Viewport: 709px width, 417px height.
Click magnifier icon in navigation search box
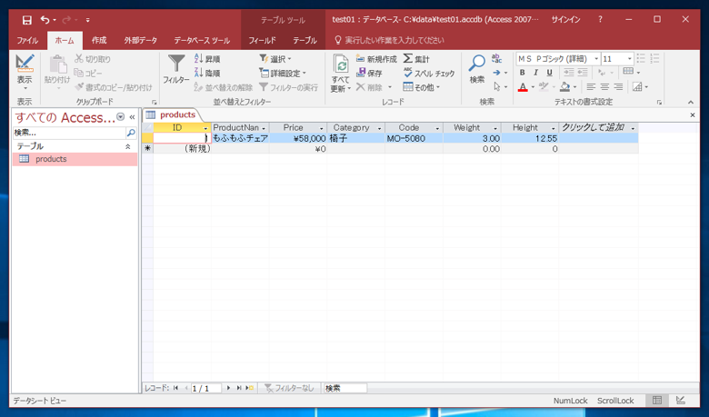131,133
